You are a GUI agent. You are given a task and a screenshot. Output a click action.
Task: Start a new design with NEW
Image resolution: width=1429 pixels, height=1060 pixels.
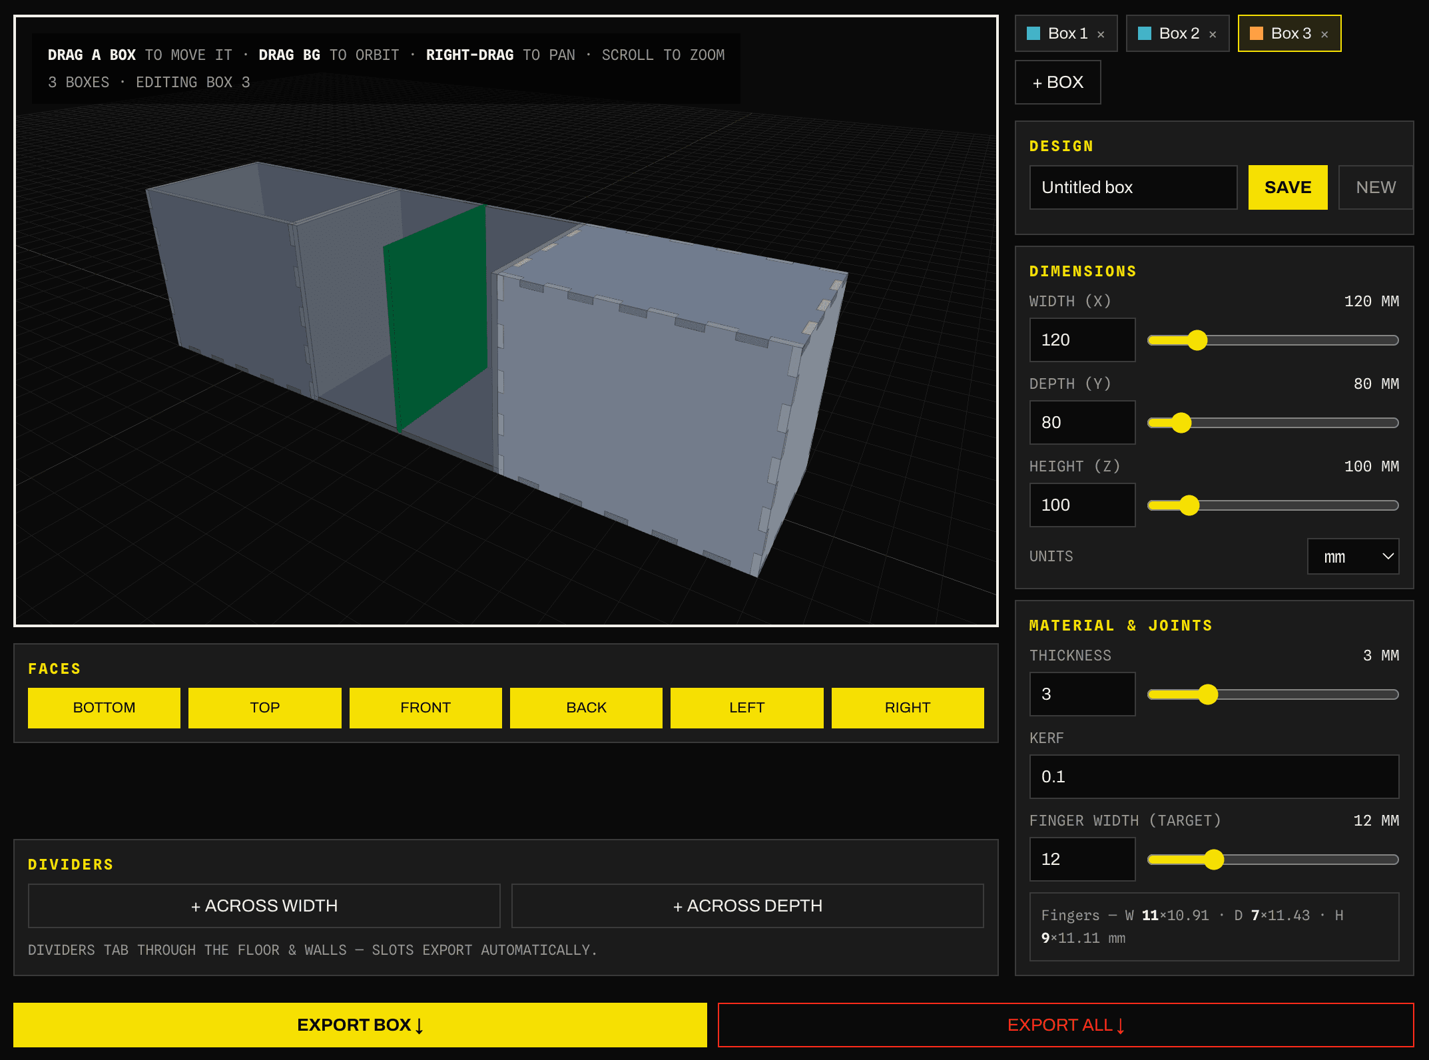tap(1376, 187)
